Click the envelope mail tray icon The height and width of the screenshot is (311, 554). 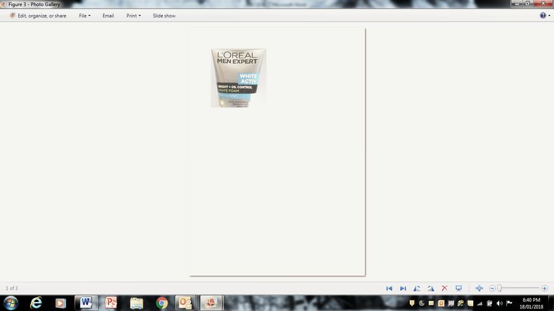click(x=431, y=303)
